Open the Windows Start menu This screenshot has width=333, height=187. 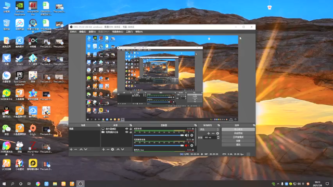point(4,184)
